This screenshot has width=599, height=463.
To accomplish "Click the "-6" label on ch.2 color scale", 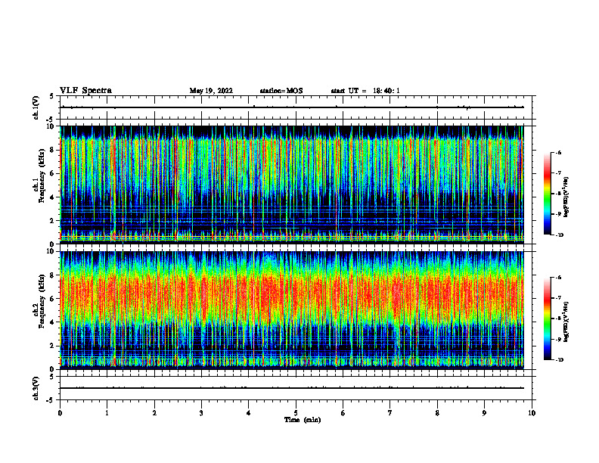I will point(558,278).
